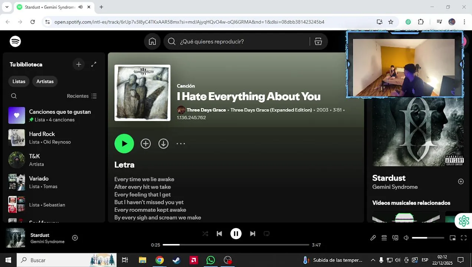
Task: Open Stardust title in now playing panel
Action: 389,178
